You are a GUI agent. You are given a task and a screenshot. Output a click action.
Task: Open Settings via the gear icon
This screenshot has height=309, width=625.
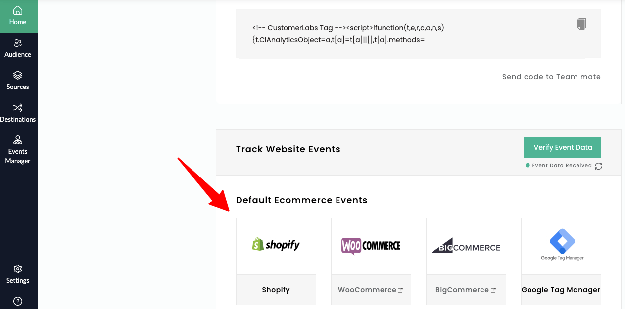click(x=18, y=274)
